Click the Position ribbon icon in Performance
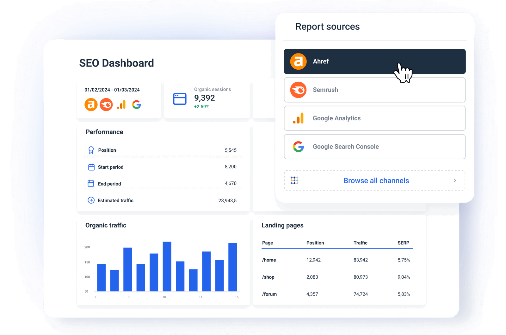Viewport: 506px width, 335px height. pos(91,150)
